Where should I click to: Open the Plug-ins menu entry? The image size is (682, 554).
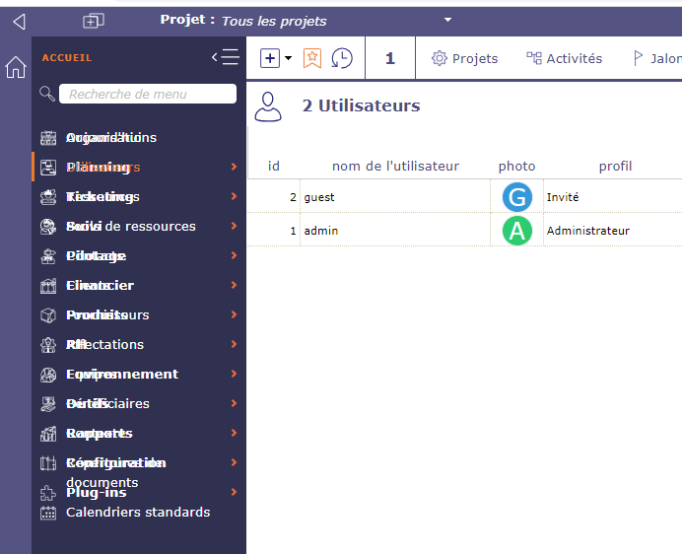click(96, 493)
